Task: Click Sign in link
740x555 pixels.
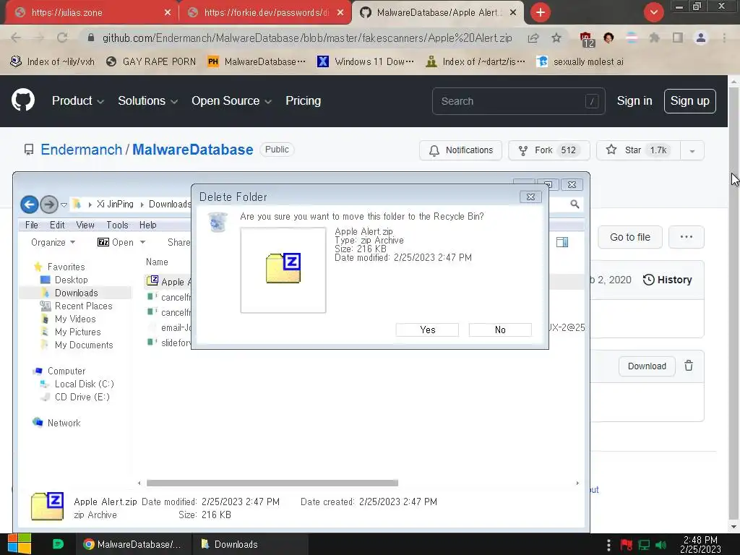Action: coord(634,101)
